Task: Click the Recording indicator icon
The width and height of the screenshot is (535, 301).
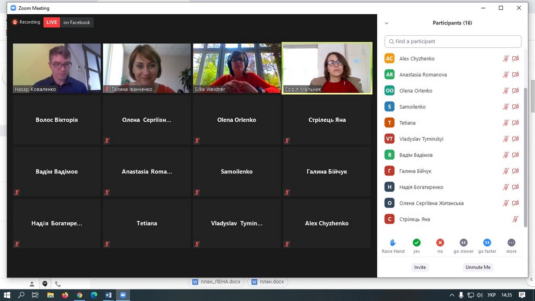Action: click(15, 22)
